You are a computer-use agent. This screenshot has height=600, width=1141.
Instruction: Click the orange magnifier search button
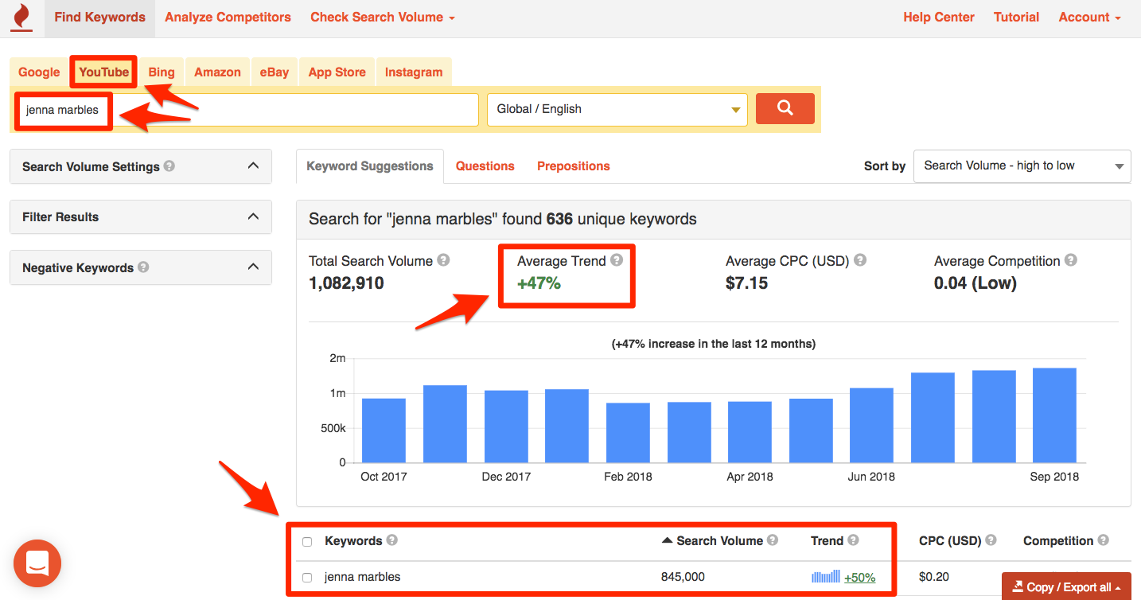click(x=785, y=109)
